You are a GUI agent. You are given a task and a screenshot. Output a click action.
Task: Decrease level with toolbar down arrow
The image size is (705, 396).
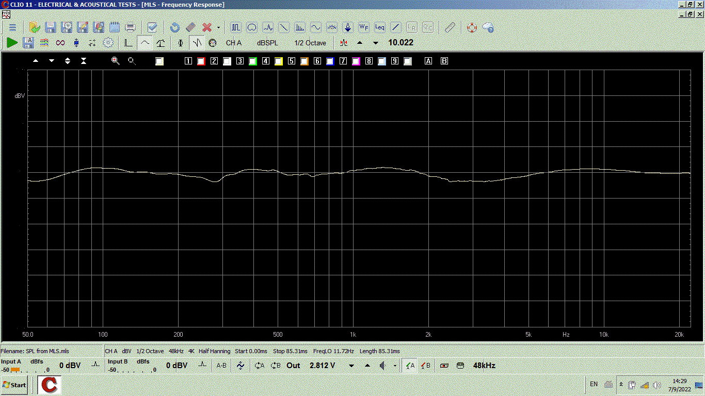(376, 43)
